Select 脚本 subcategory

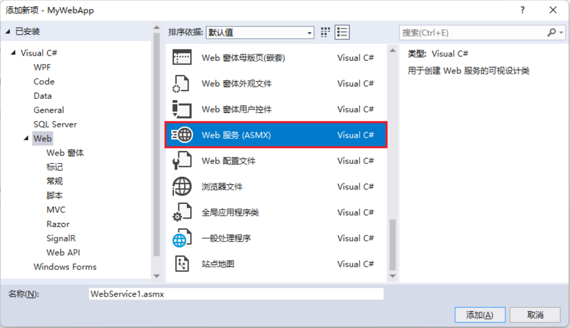click(54, 195)
